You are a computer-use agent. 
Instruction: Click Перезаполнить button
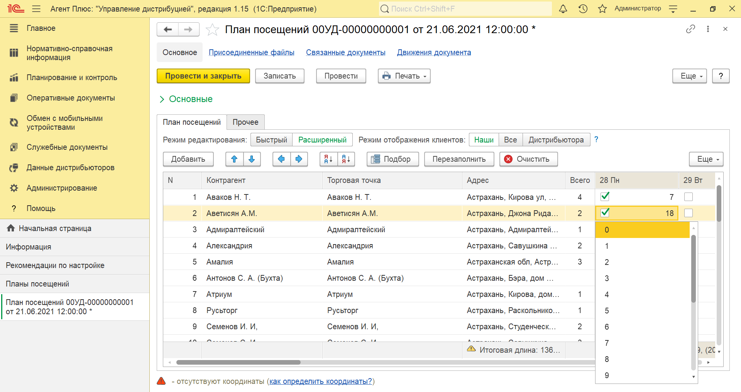tap(459, 159)
